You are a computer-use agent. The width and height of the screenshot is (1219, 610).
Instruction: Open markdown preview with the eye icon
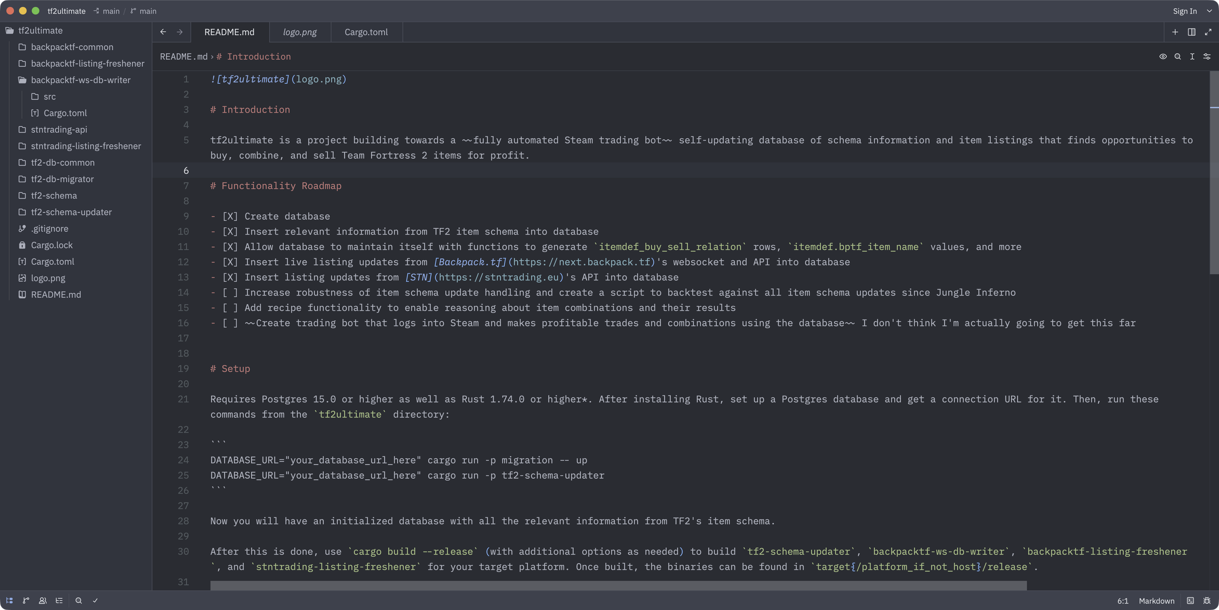[1163, 57]
